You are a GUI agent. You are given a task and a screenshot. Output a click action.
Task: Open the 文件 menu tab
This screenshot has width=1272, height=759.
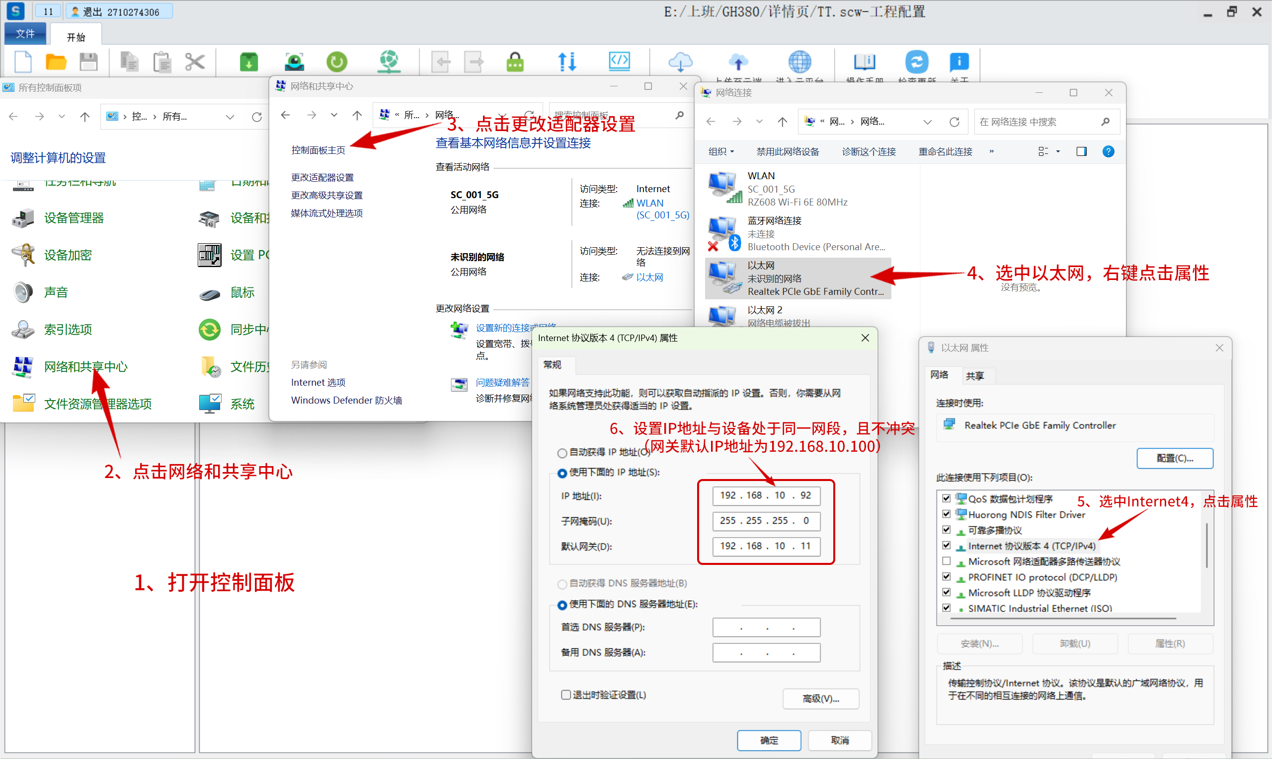[25, 34]
